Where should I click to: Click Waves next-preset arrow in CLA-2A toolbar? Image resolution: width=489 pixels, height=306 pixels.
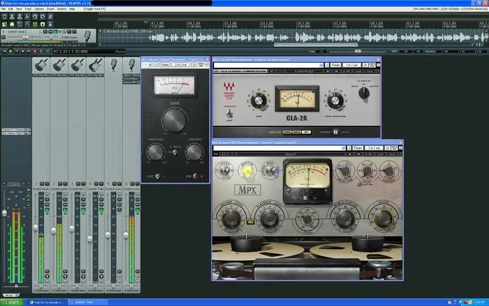336,72
